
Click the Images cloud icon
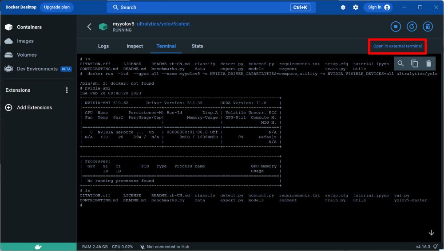9,41
